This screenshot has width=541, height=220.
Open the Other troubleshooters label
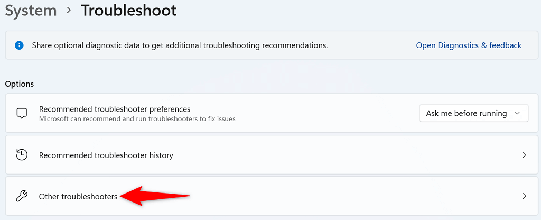78,196
